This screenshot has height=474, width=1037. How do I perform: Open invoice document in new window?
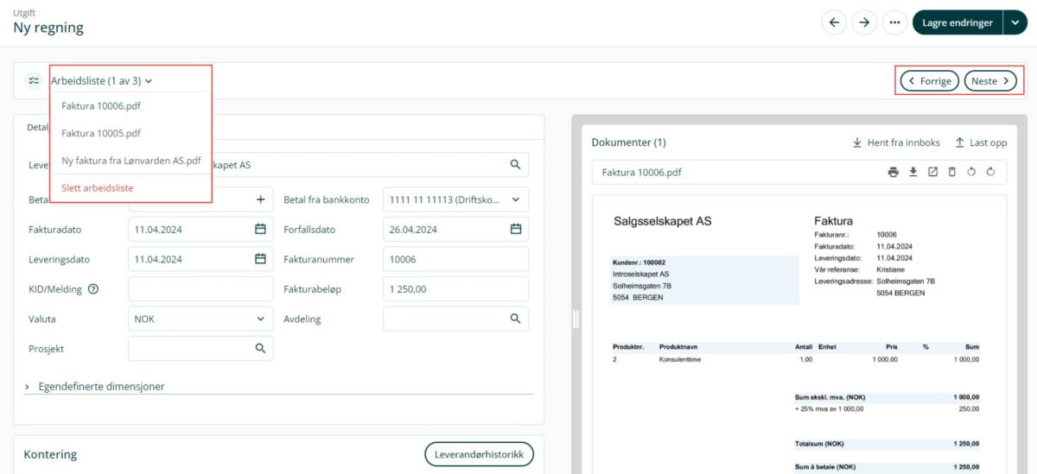pos(932,172)
